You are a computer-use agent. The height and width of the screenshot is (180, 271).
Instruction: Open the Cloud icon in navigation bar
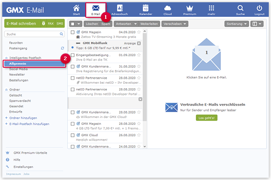pyautogui.click(x=167, y=8)
